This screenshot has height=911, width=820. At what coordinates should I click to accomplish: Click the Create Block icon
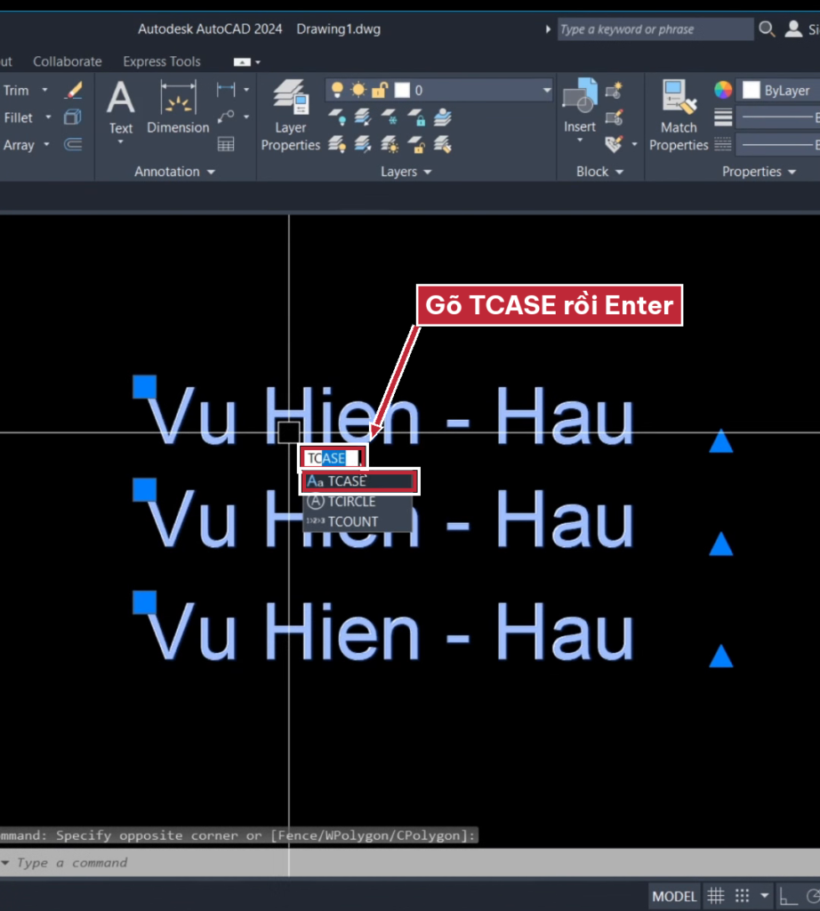[614, 91]
